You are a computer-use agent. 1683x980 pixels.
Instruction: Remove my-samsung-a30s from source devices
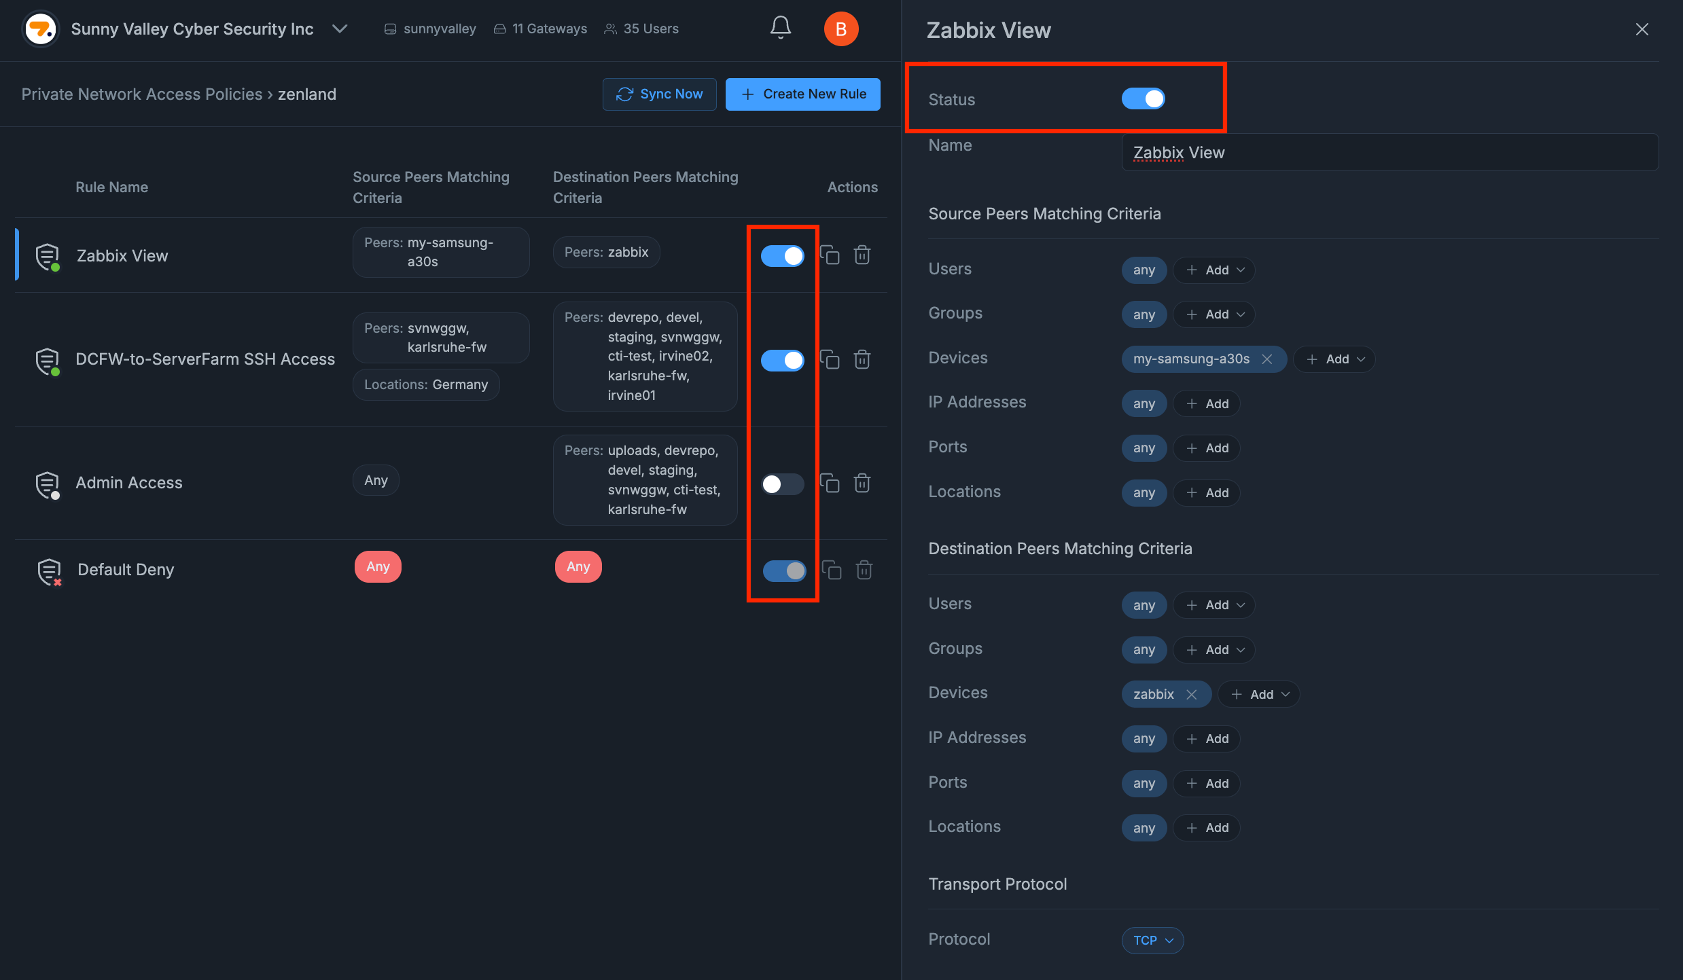(1266, 359)
